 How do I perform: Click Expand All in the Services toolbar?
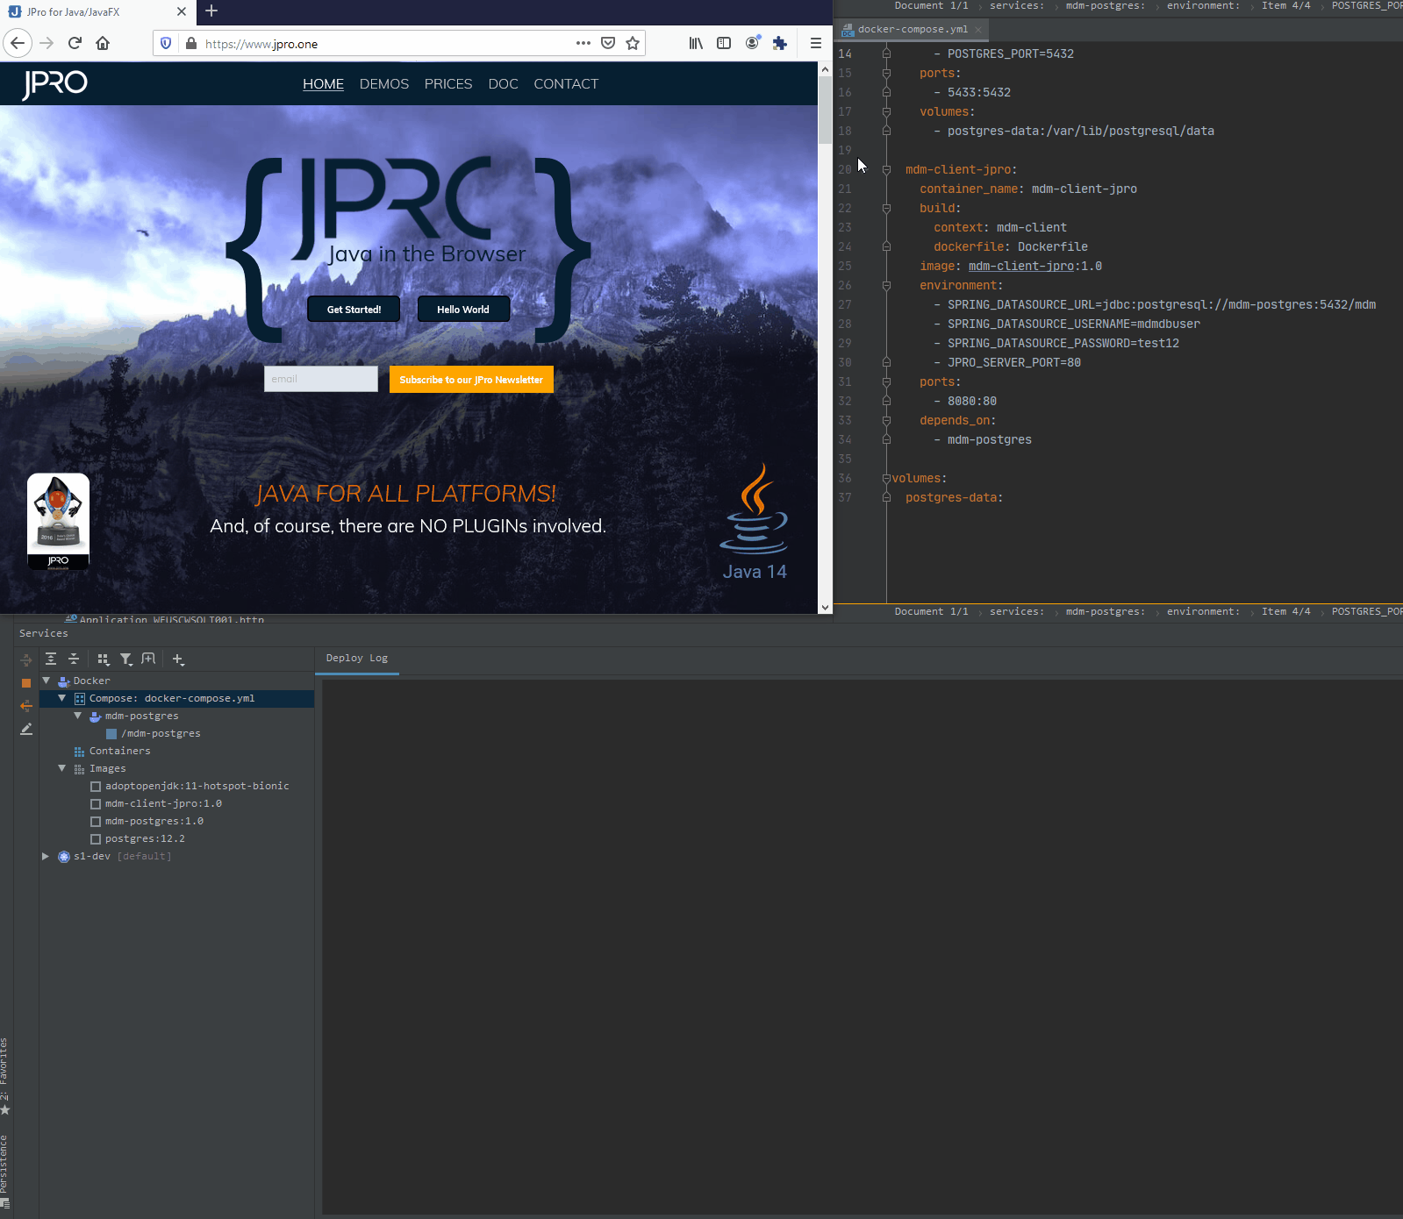click(51, 659)
